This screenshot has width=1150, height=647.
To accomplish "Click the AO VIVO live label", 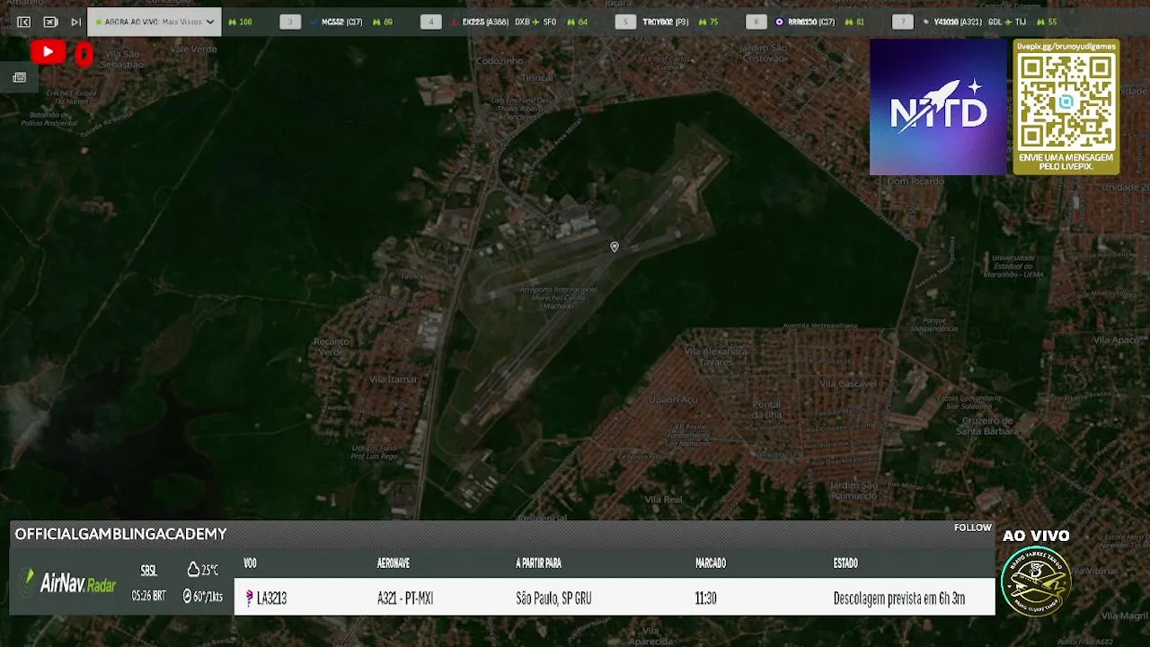I will coord(1036,536).
